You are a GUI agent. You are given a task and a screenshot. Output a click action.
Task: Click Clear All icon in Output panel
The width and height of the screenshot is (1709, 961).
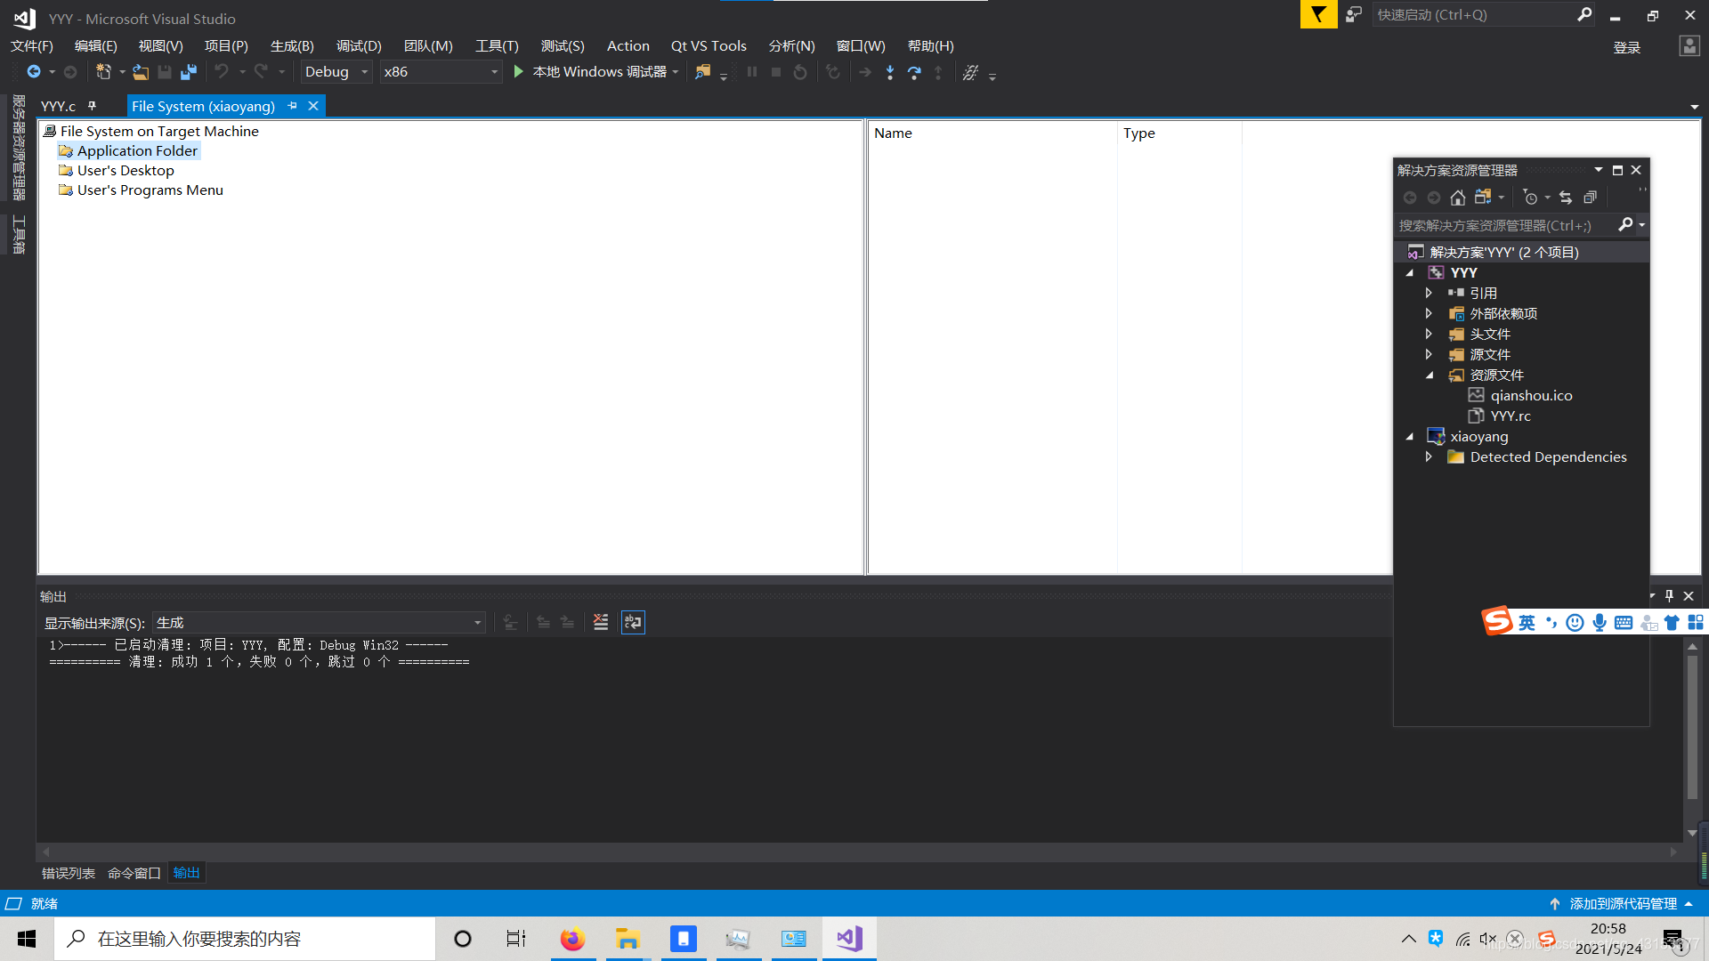tap(601, 622)
